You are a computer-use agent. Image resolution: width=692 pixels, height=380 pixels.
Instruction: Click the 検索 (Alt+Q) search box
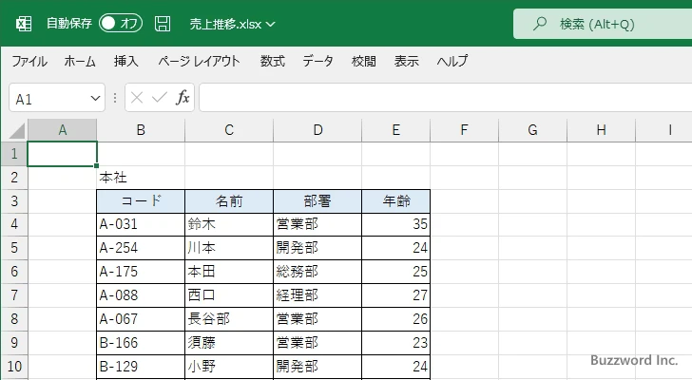tap(603, 24)
